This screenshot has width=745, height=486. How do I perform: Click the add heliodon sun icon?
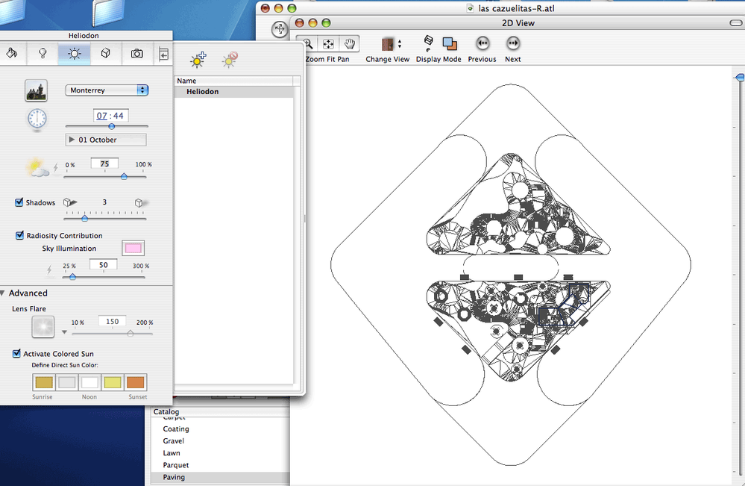pos(198,60)
